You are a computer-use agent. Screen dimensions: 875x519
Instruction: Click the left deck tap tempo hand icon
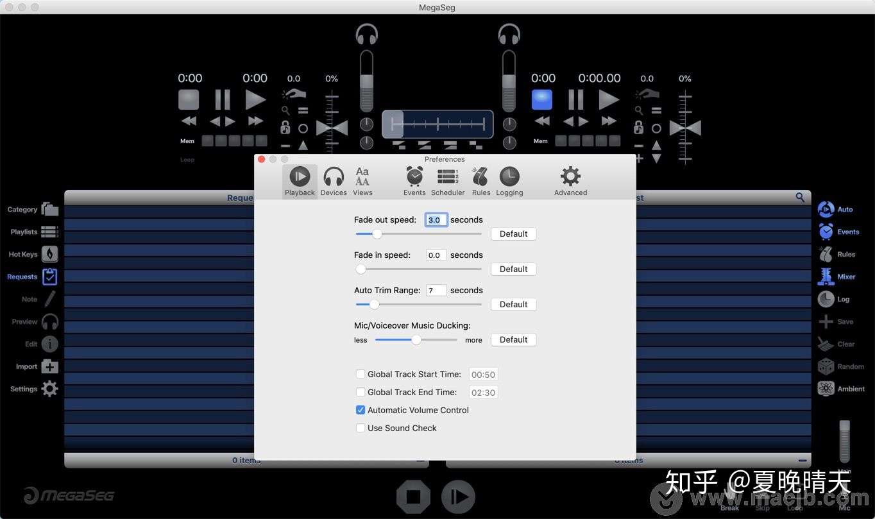[x=294, y=94]
